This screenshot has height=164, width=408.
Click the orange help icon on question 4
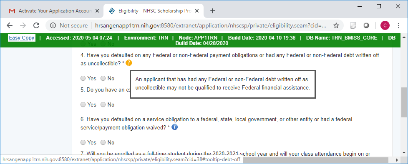pyautogui.click(x=129, y=63)
